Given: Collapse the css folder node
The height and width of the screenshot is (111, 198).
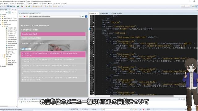Looking at the screenshot, I should click(x=3, y=26).
